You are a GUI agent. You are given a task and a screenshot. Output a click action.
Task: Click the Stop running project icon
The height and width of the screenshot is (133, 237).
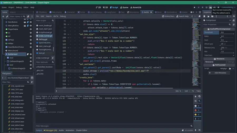(203, 7)
